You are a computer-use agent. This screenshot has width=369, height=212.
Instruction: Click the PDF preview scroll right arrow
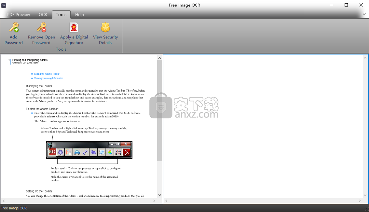point(154,201)
